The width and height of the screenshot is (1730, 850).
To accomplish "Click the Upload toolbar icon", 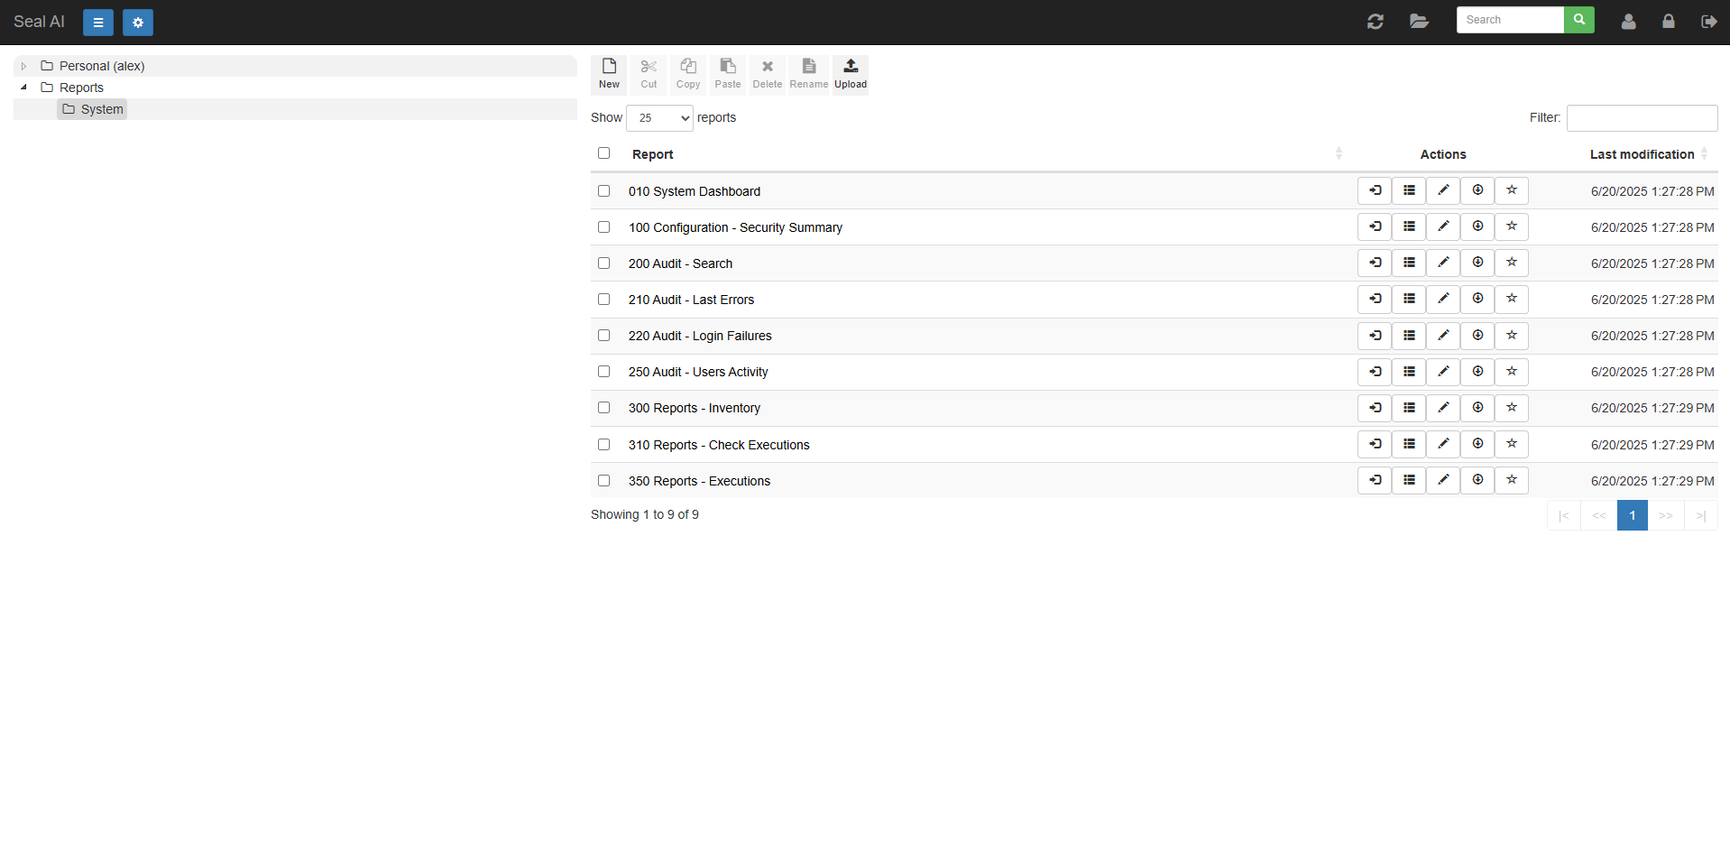I will click(850, 74).
